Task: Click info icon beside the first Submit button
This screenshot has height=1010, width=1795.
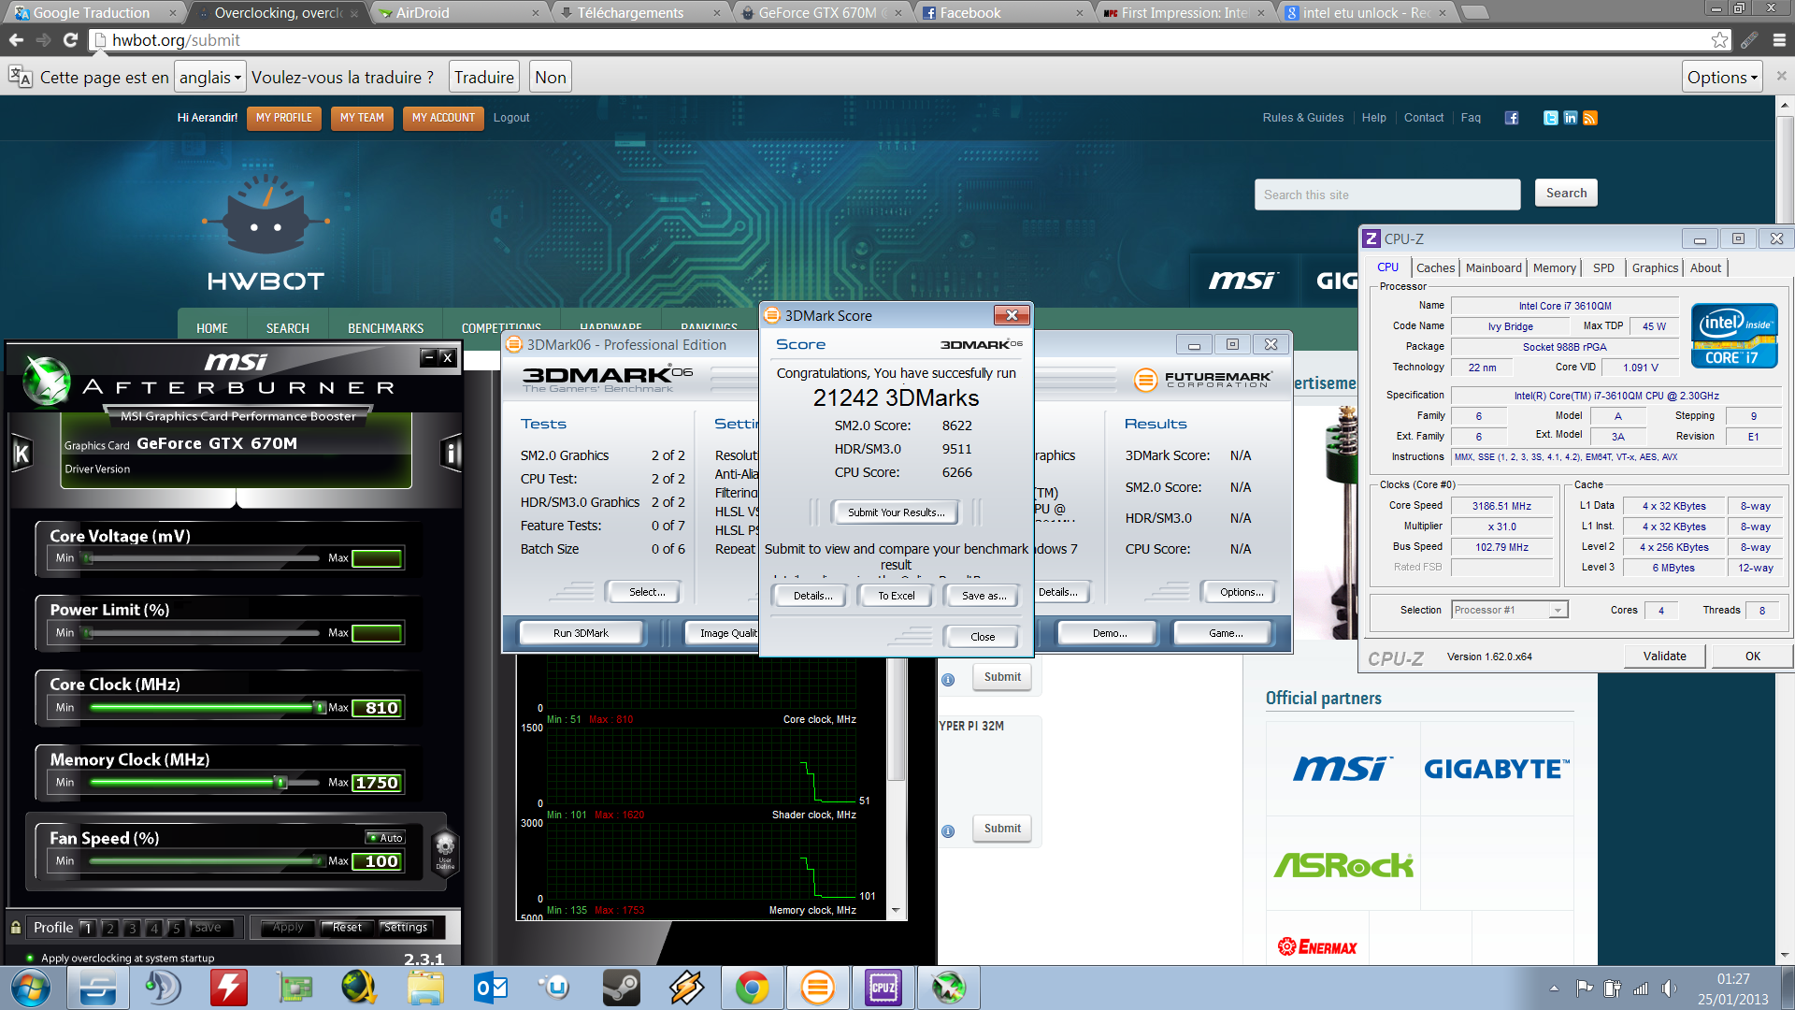Action: tap(948, 680)
